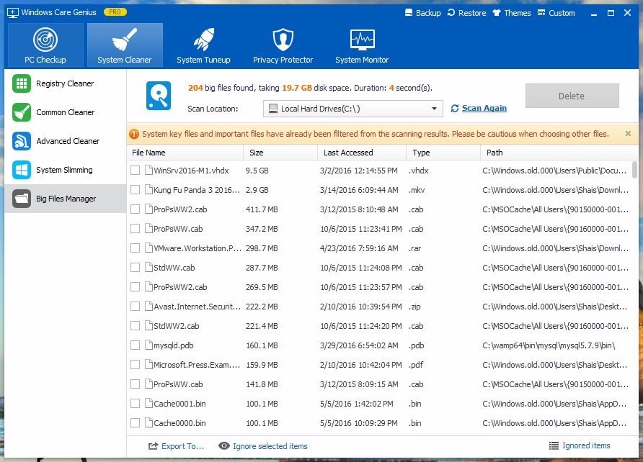Click the Restore arrow icon
Viewport: 643px width, 462px height.
point(451,12)
